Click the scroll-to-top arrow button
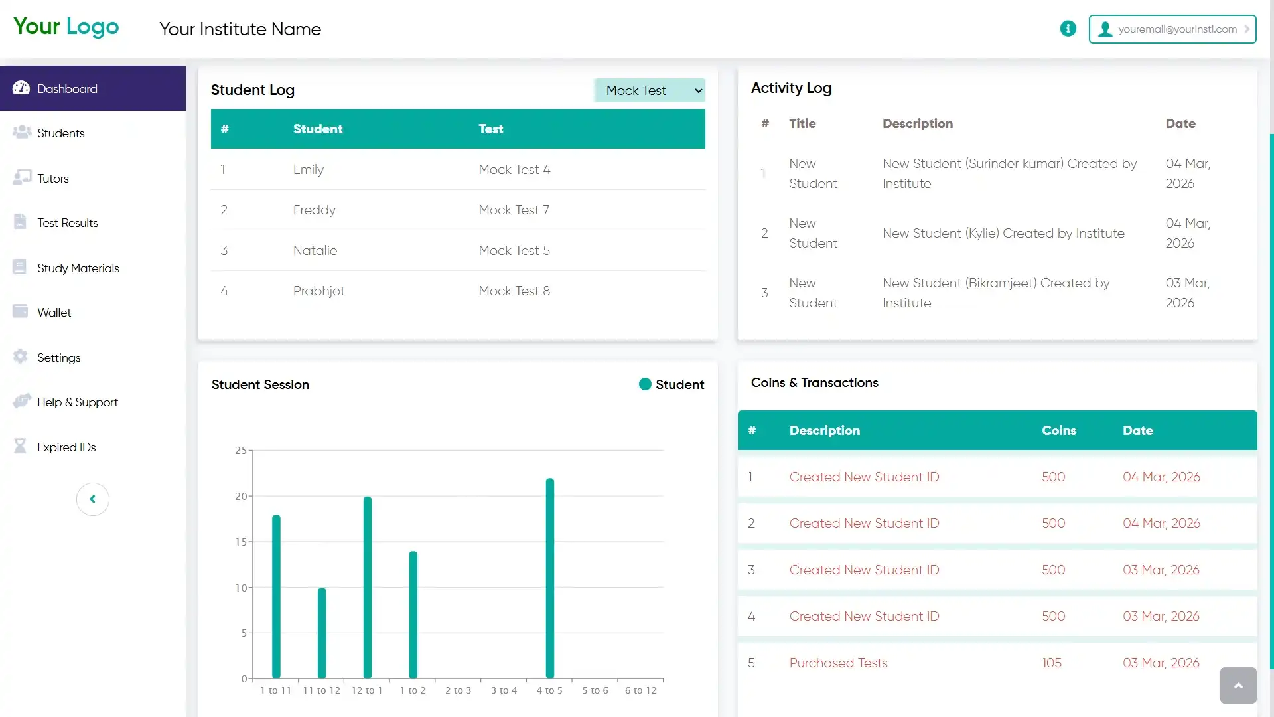 (x=1238, y=685)
